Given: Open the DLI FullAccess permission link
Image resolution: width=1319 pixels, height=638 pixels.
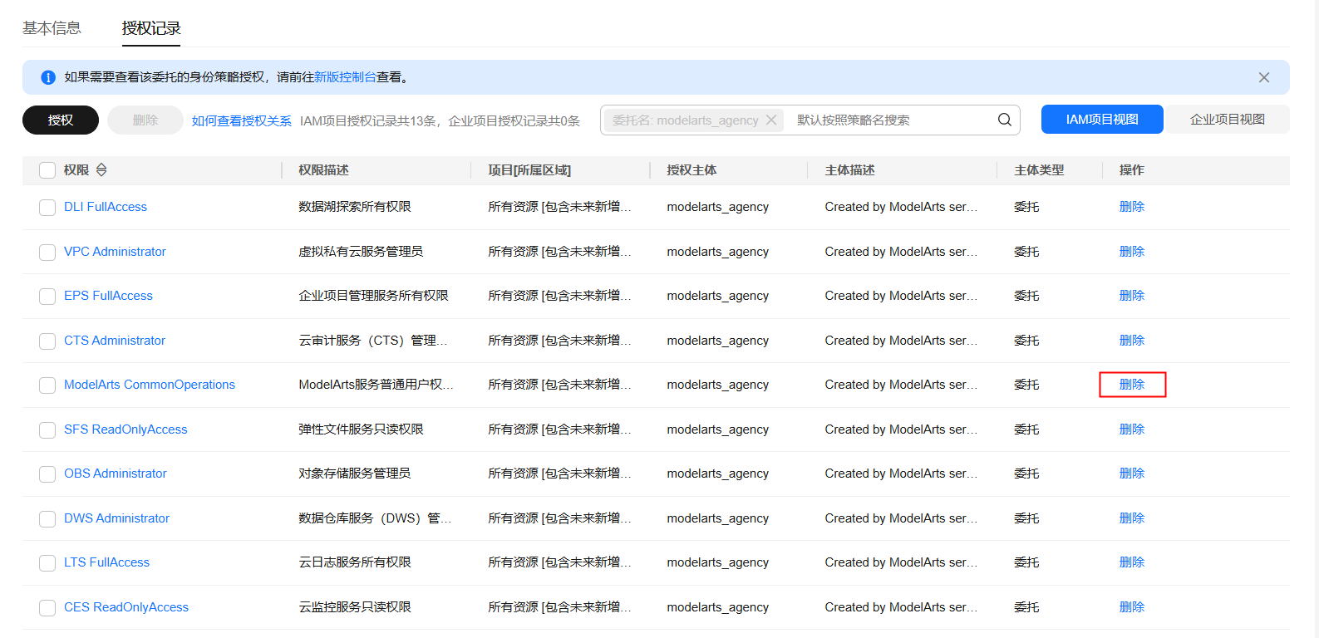Looking at the screenshot, I should (106, 207).
